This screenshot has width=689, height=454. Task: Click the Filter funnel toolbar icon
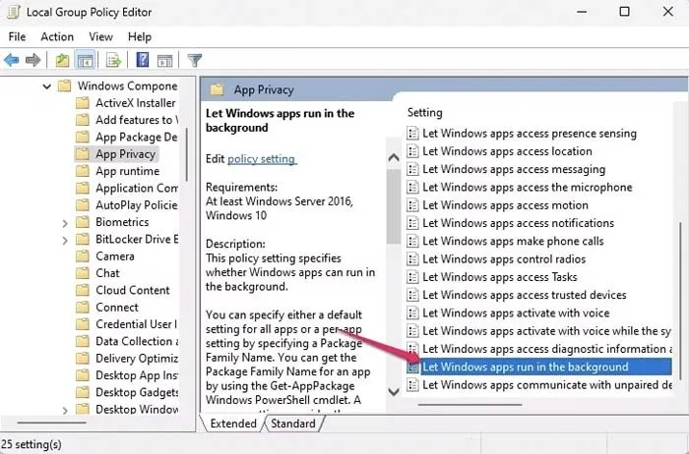[194, 60]
